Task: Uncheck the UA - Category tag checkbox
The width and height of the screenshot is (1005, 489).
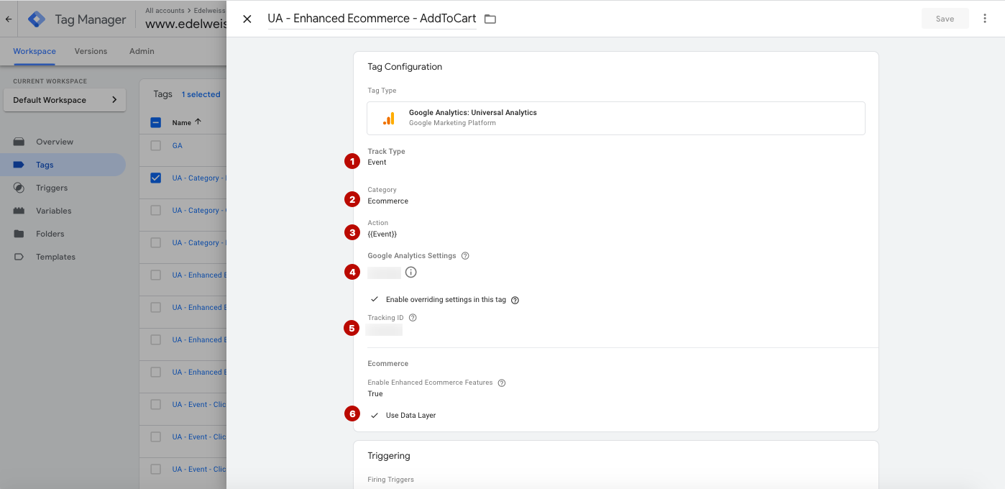Action: (156, 178)
